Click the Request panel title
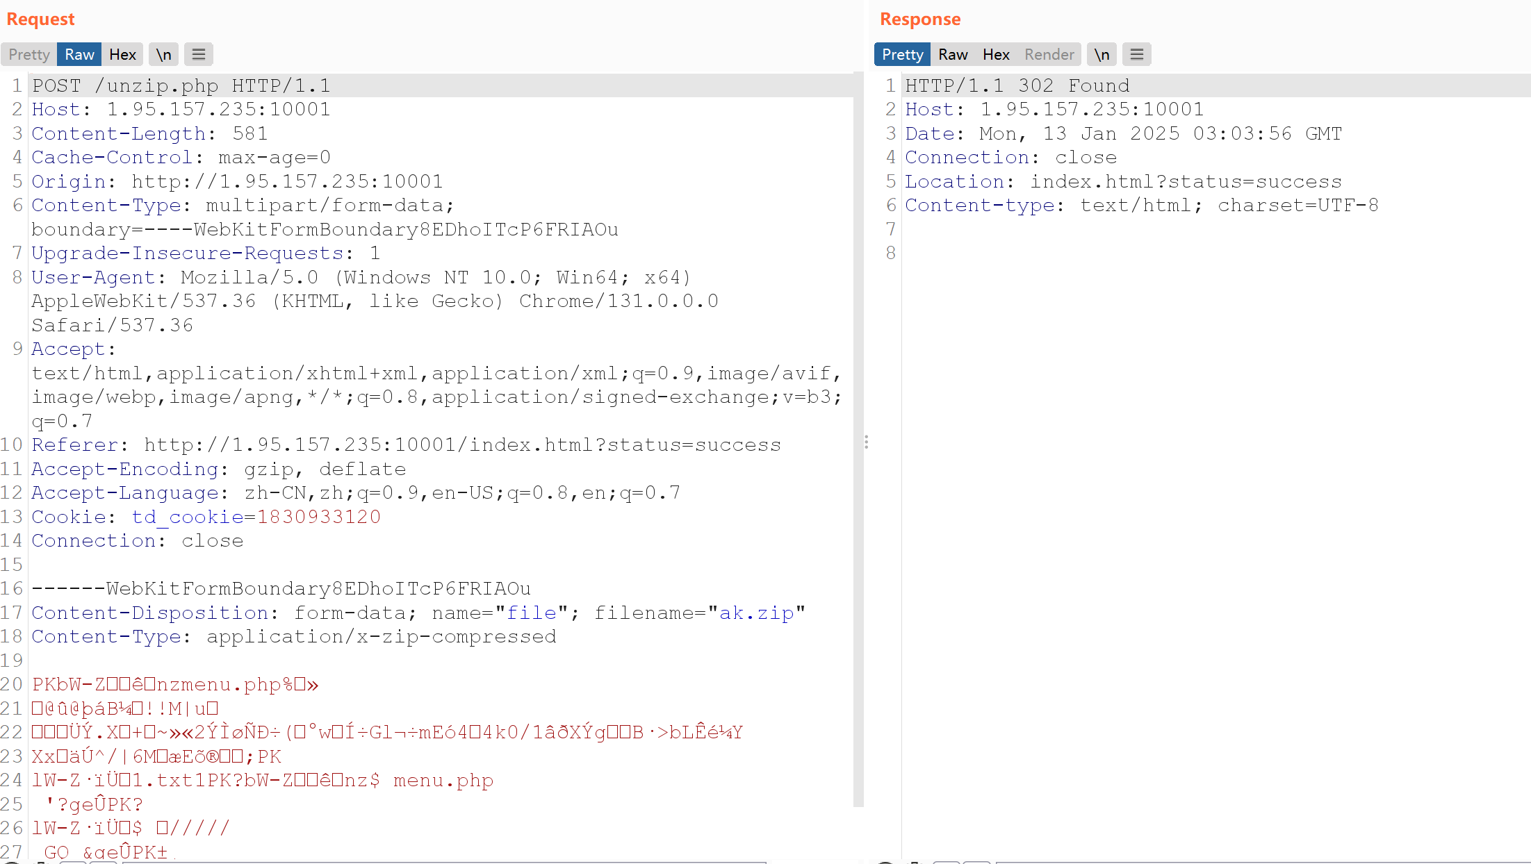Viewport: 1531px width, 864px height. (40, 19)
